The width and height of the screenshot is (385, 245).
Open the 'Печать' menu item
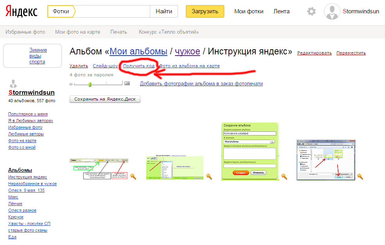(119, 32)
